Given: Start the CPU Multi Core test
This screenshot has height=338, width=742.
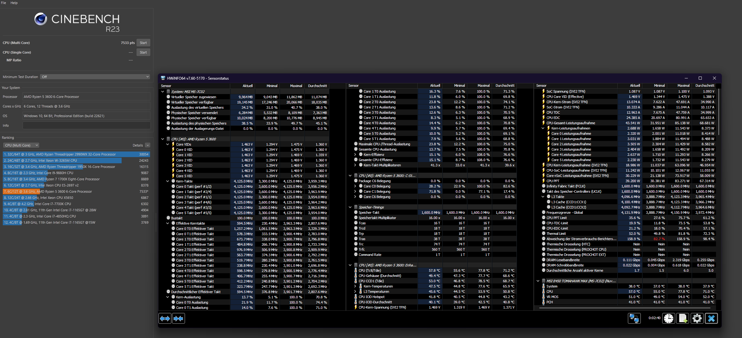Looking at the screenshot, I should point(143,43).
